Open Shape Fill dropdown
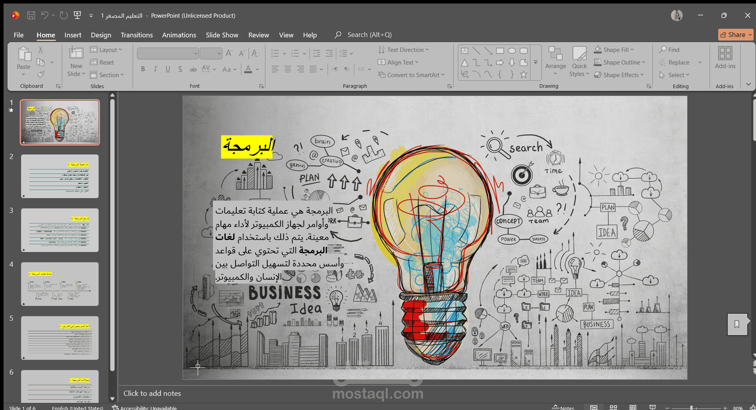The width and height of the screenshot is (756, 410). pos(614,50)
